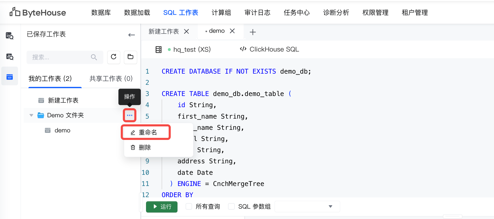Enable the 所有查询 checkbox
The image size is (494, 219).
coord(189,207)
